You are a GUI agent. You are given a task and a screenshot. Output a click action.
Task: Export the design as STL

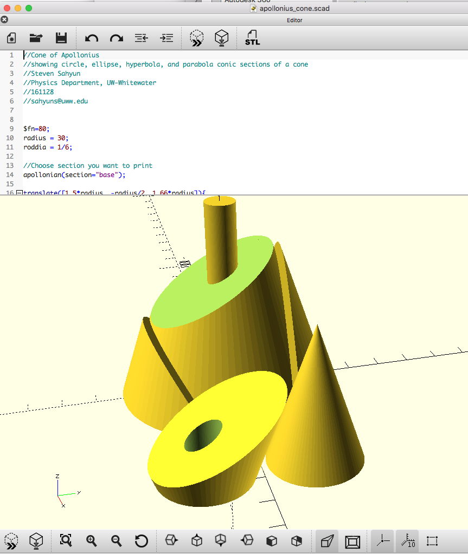(x=252, y=38)
